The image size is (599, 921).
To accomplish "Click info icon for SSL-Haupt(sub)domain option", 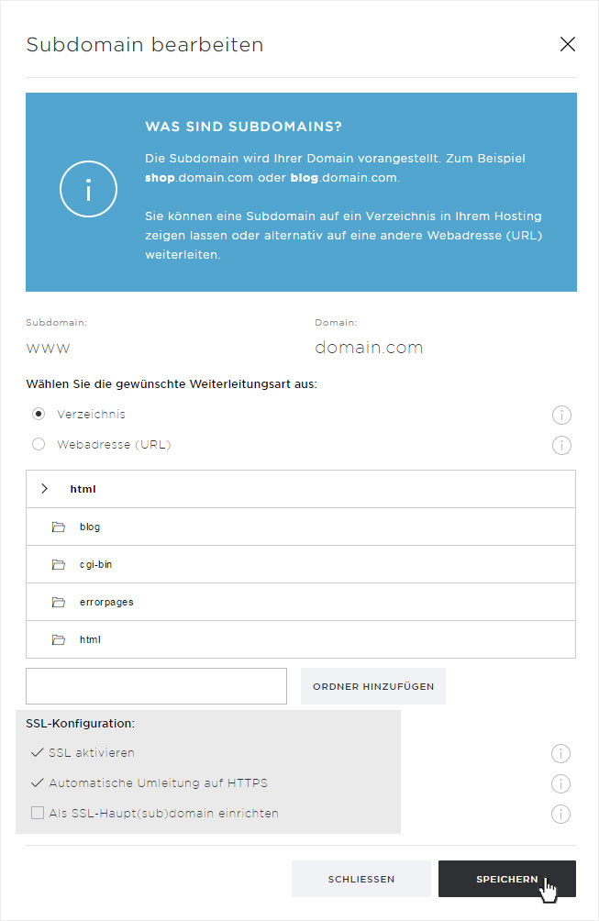I will [560, 814].
